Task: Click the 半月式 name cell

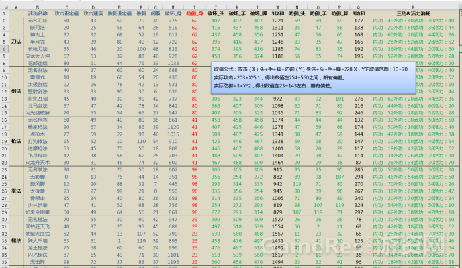Action: click(x=38, y=42)
